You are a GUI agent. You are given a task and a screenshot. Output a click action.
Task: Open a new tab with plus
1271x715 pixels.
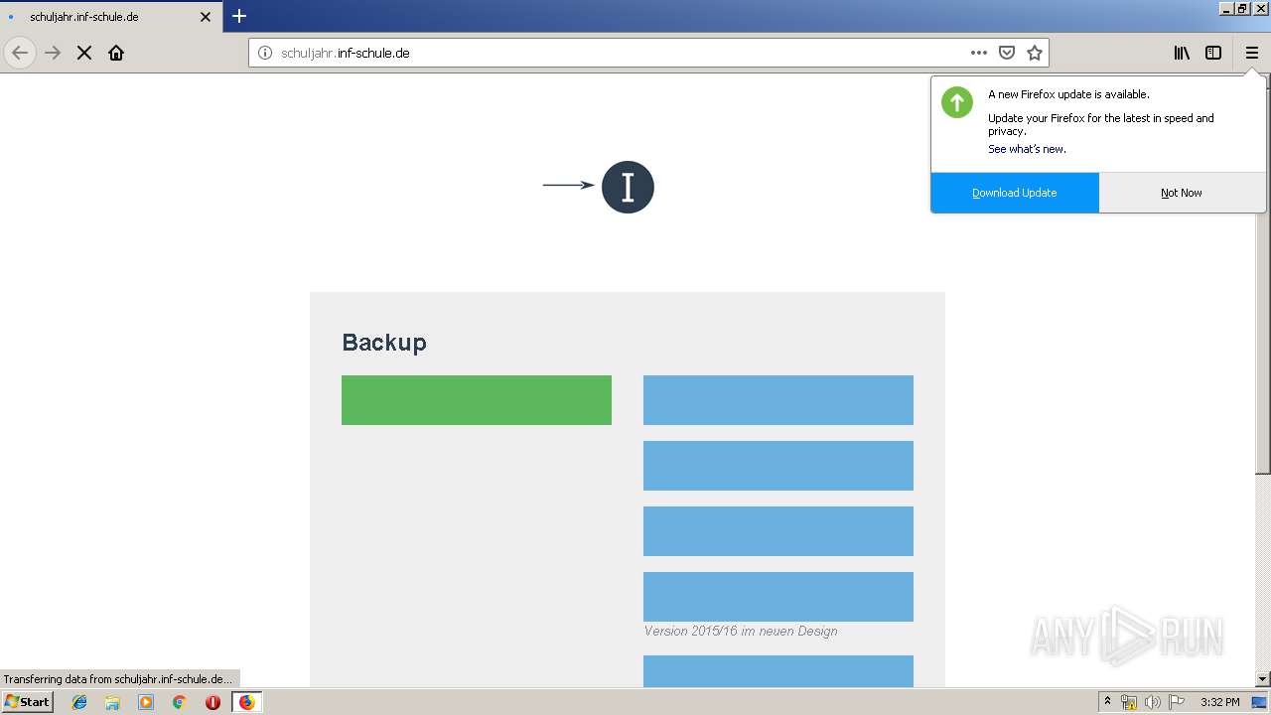[x=239, y=16]
